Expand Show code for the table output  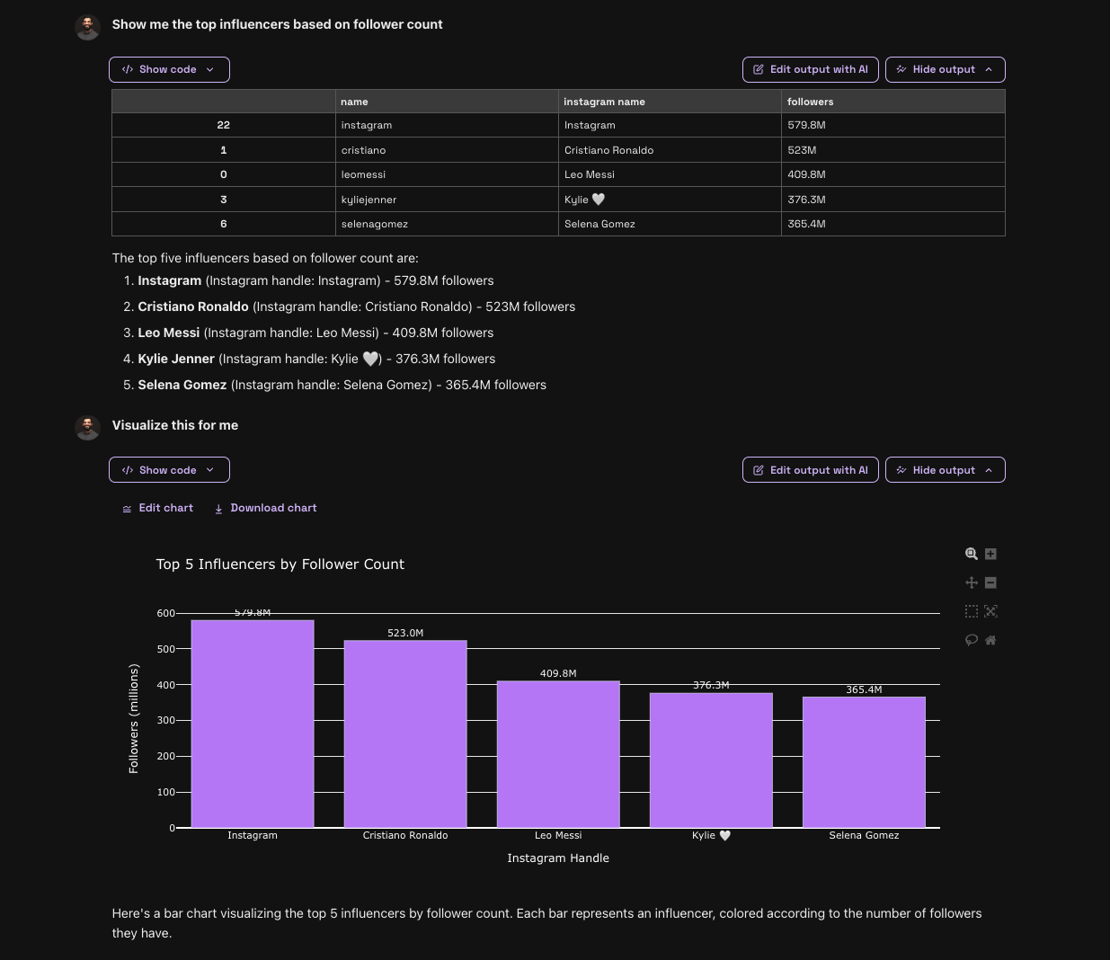169,69
